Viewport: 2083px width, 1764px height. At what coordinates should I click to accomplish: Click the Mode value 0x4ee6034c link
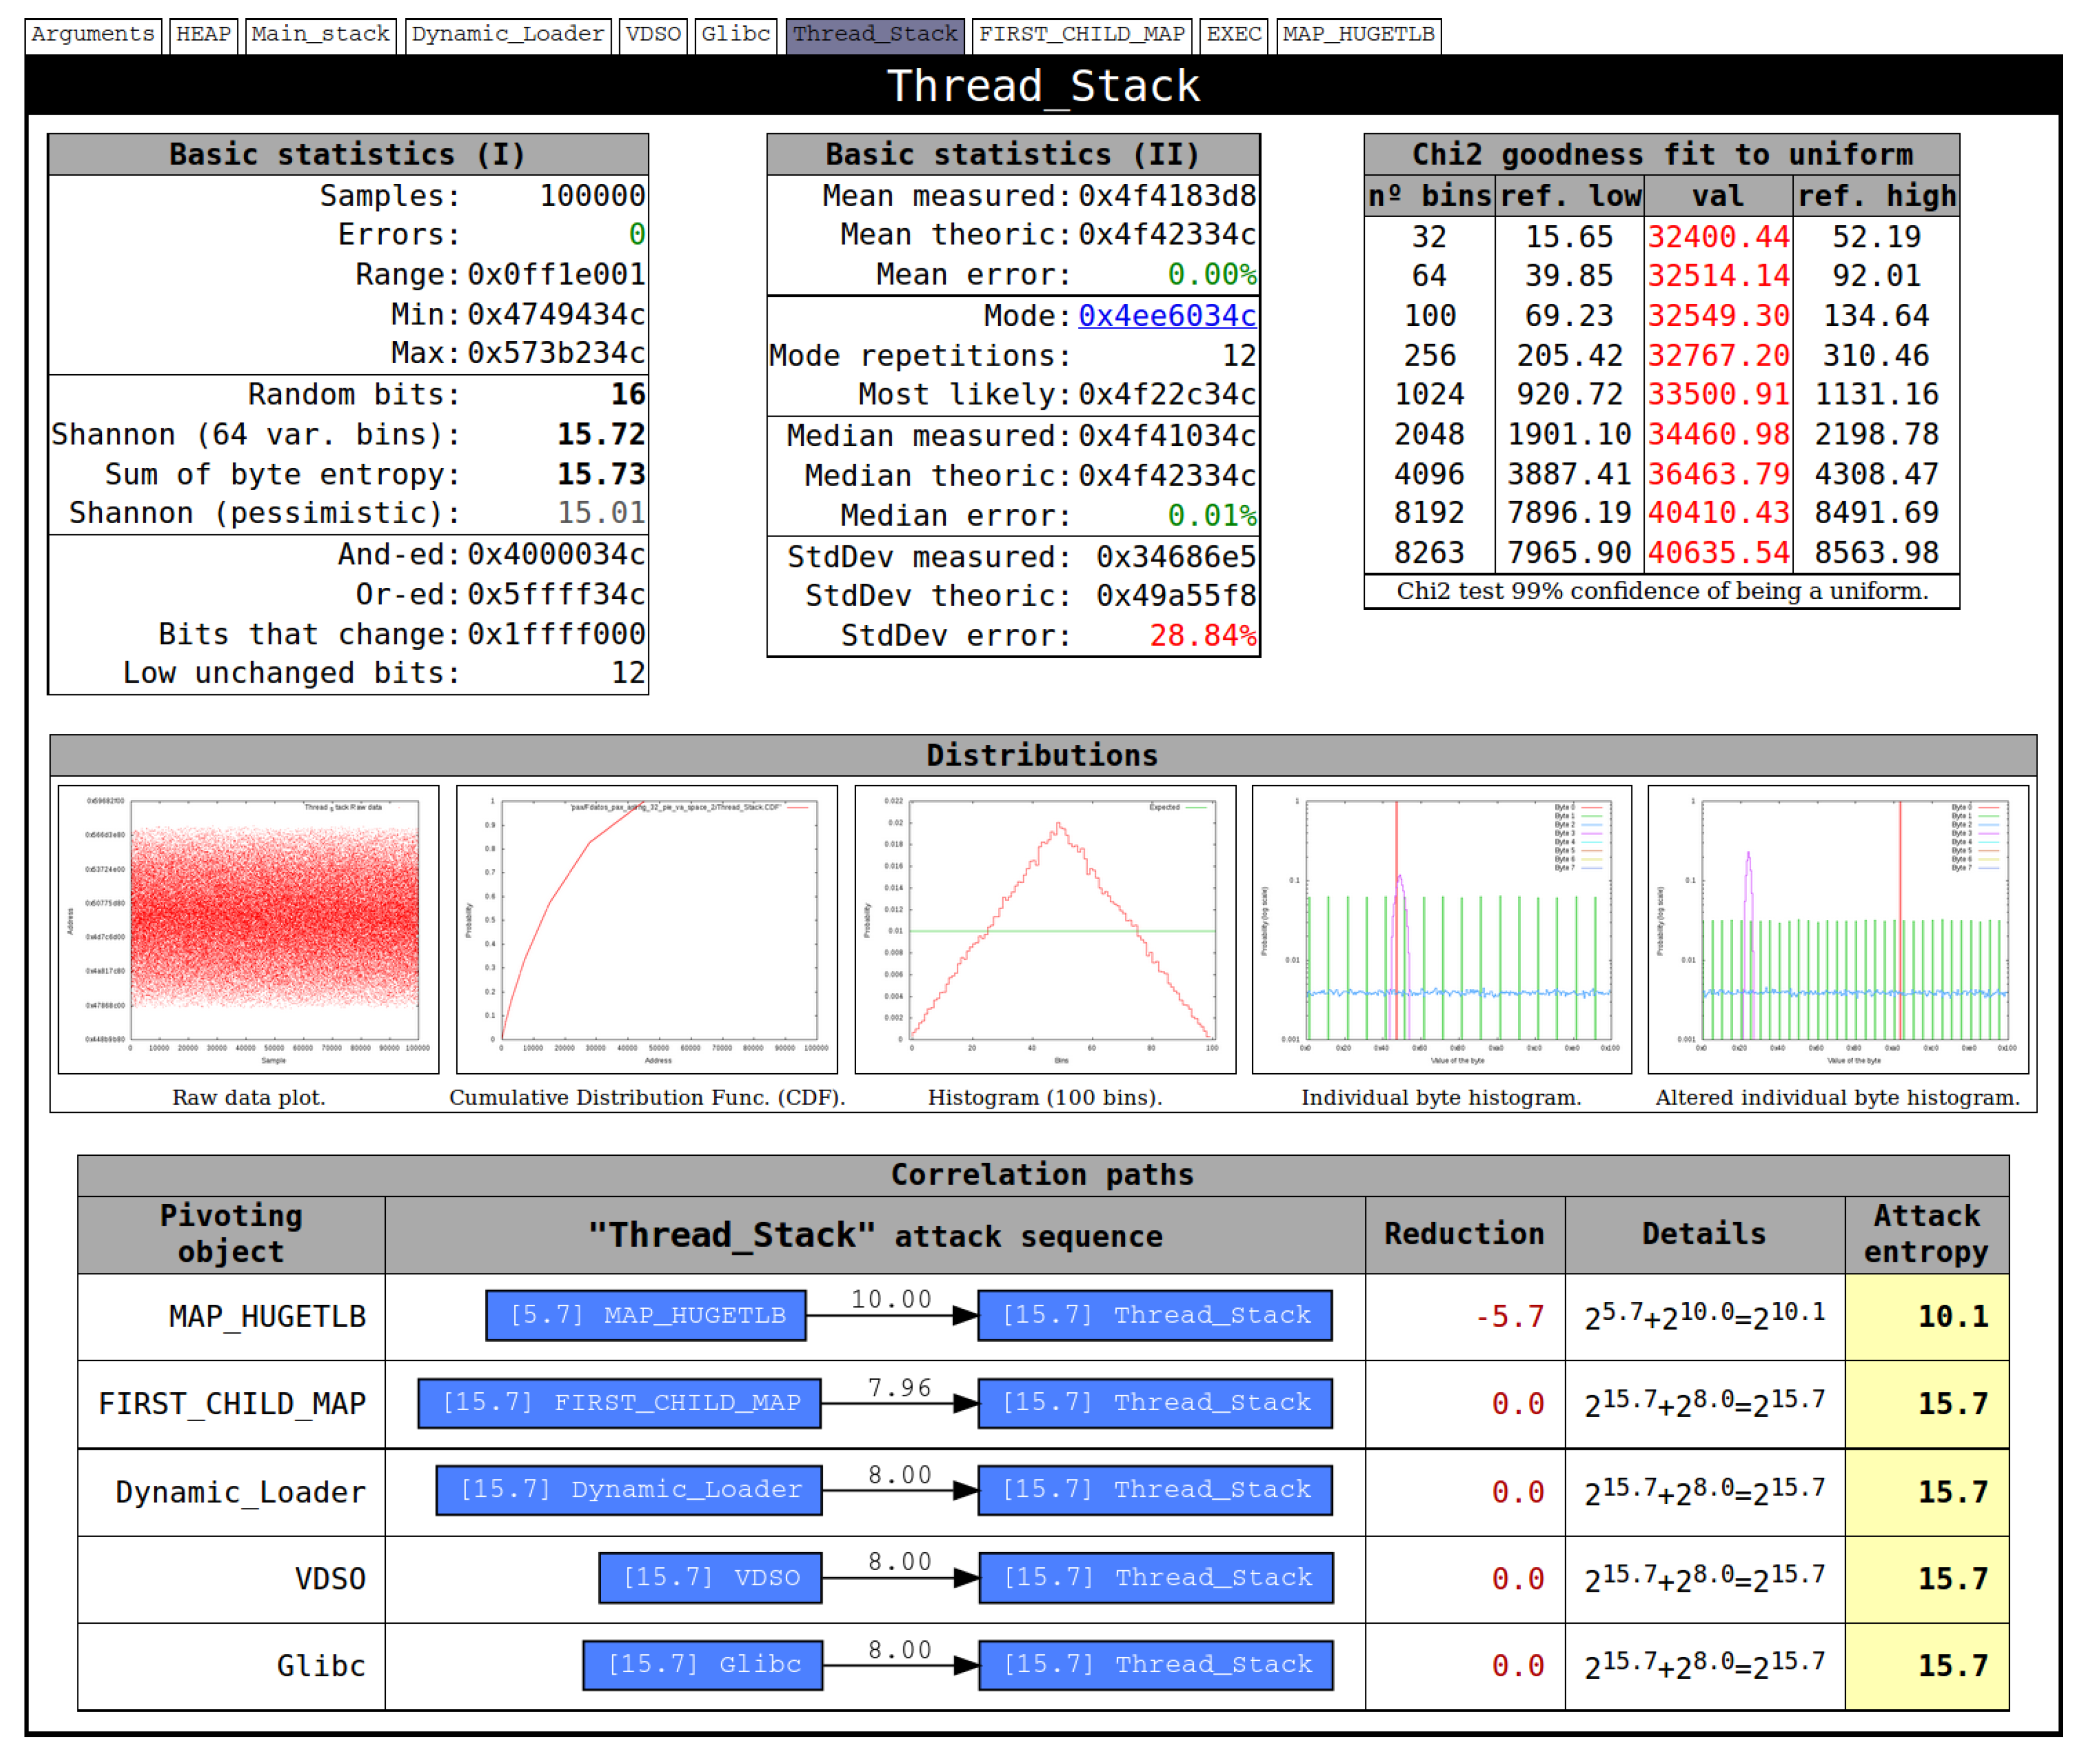click(x=1166, y=316)
